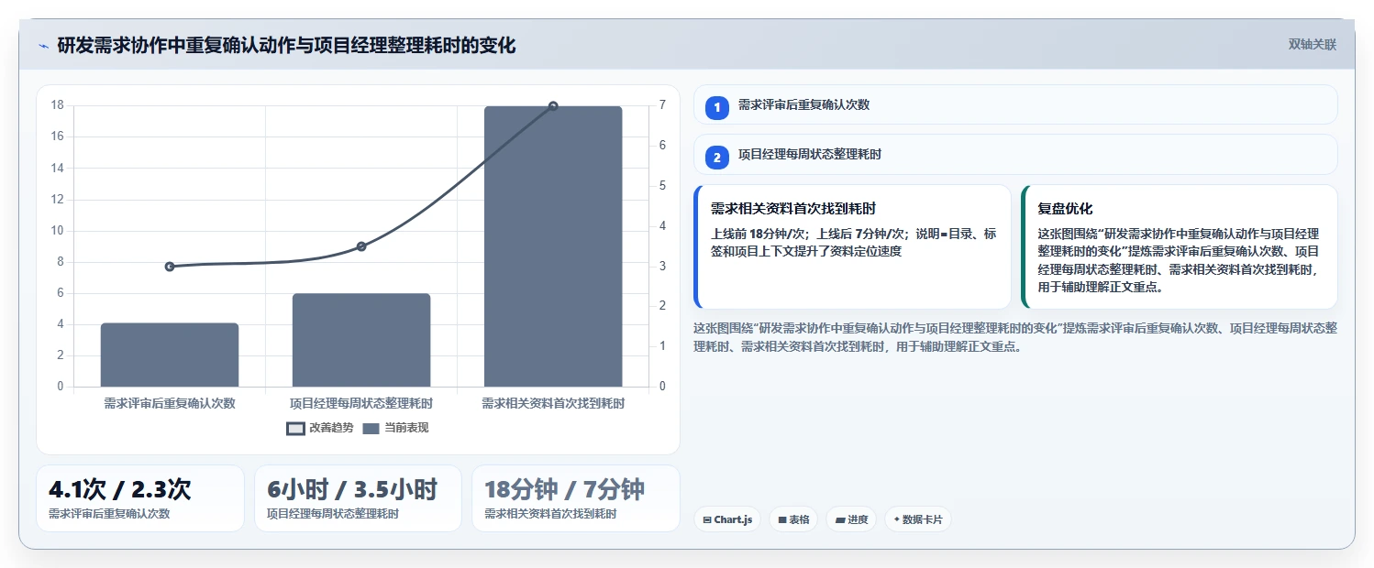
Task: Click stat caption 需求评审后重复确认次数 under 4.1次
Action: click(x=109, y=514)
